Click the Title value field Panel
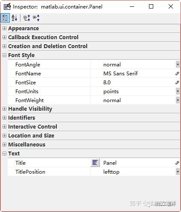This screenshot has height=212, width=181. click(x=137, y=163)
